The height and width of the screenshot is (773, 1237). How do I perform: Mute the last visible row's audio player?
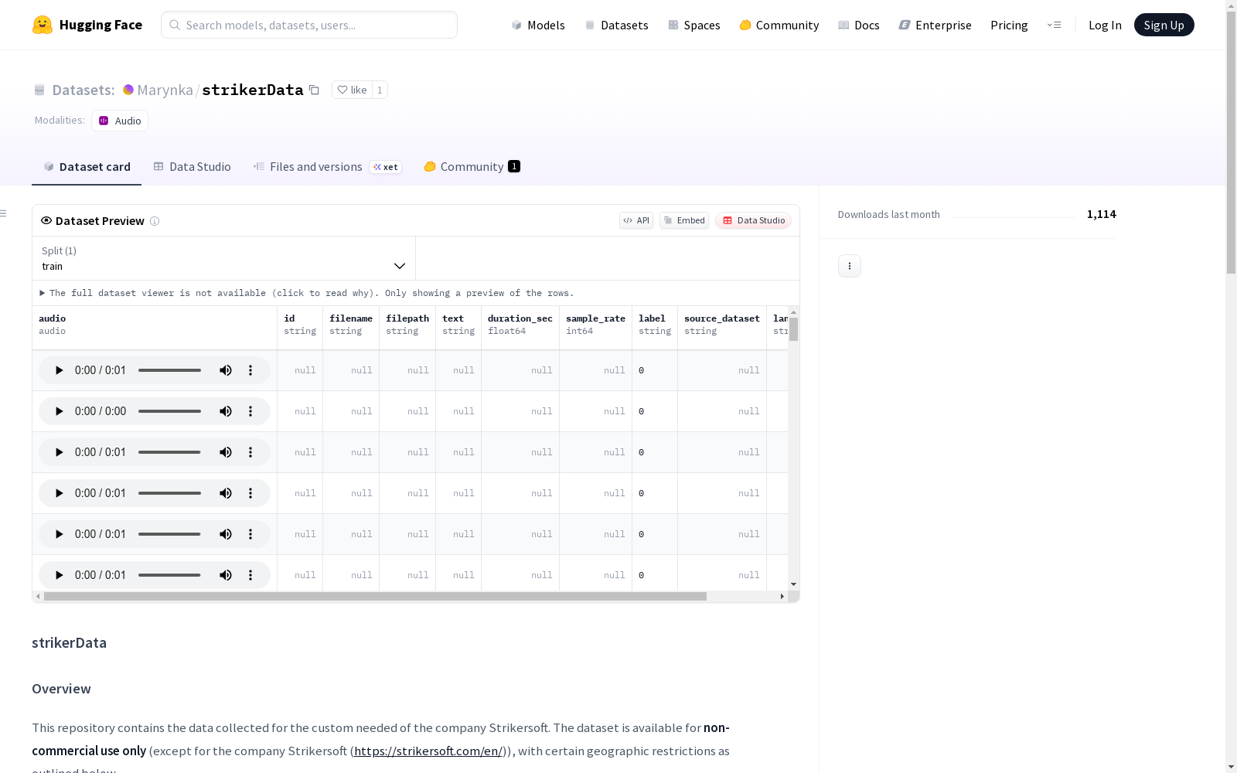coord(226,575)
